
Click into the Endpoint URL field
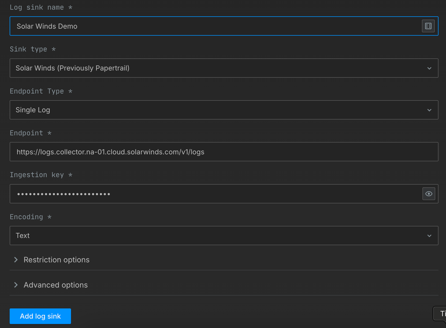(x=224, y=152)
